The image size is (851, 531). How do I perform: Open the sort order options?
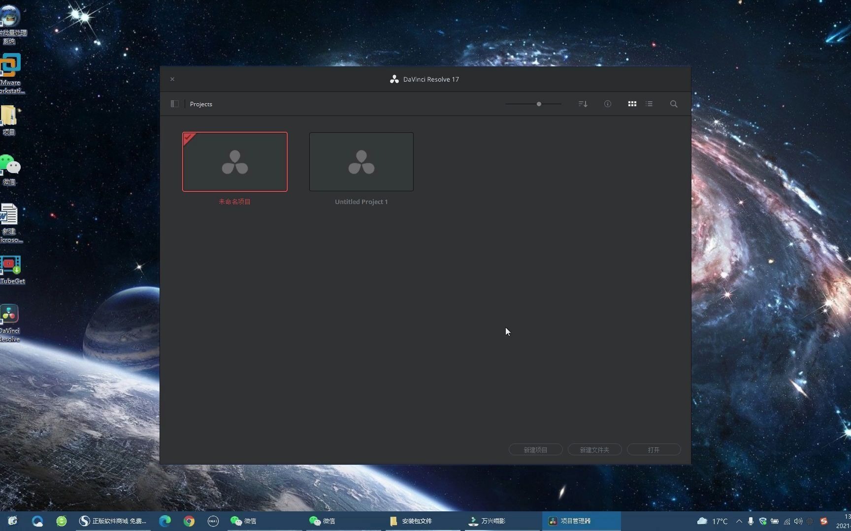point(583,104)
